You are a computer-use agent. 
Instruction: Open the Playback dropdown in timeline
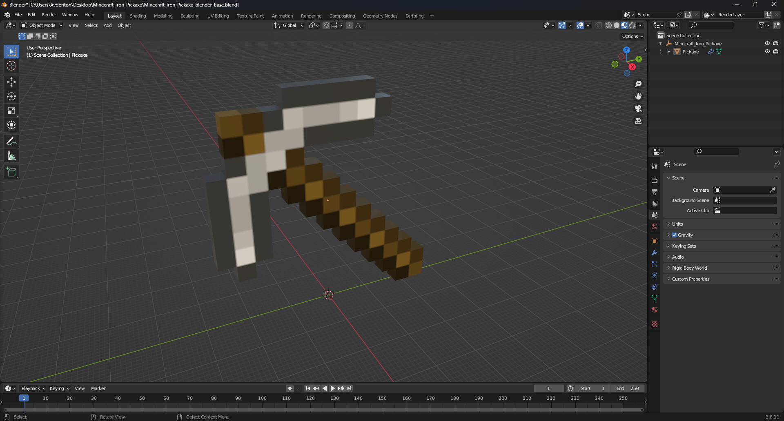tap(33, 388)
